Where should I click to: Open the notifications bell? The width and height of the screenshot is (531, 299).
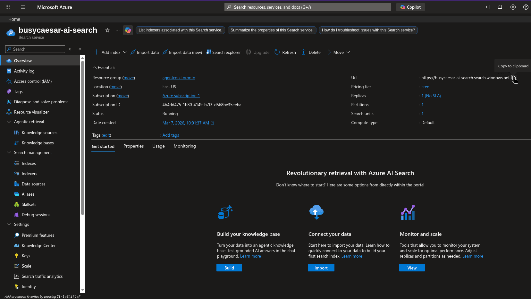(x=500, y=7)
